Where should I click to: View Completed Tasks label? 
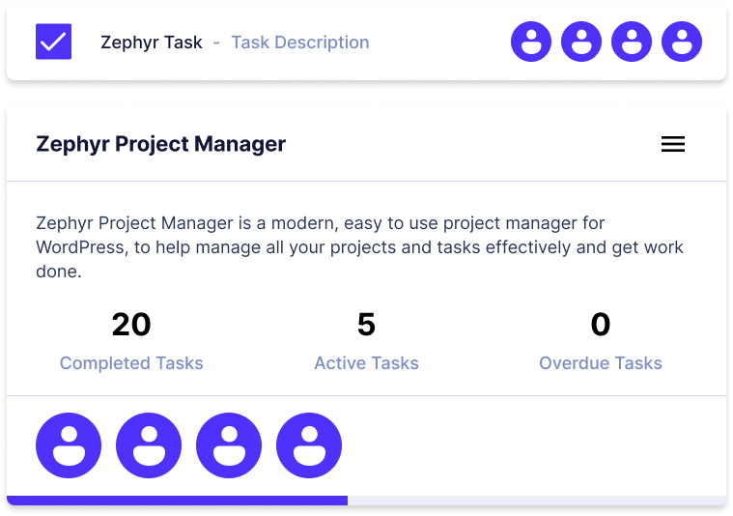point(131,363)
